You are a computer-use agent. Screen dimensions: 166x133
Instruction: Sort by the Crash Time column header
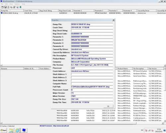point(31,11)
